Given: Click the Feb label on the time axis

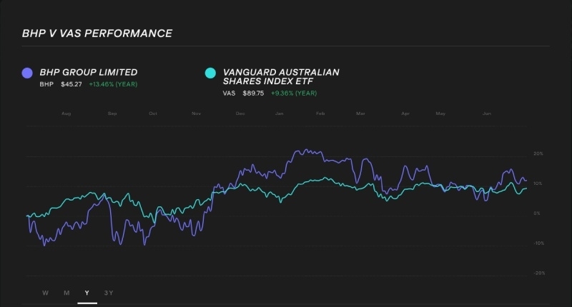Looking at the screenshot, I should coord(320,114).
